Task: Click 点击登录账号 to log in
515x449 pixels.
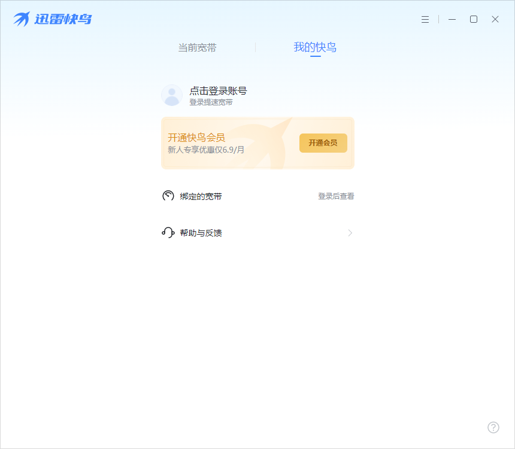Action: [x=220, y=90]
